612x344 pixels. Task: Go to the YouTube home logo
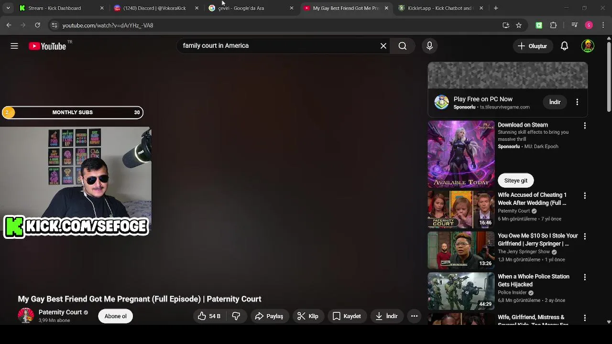point(47,46)
